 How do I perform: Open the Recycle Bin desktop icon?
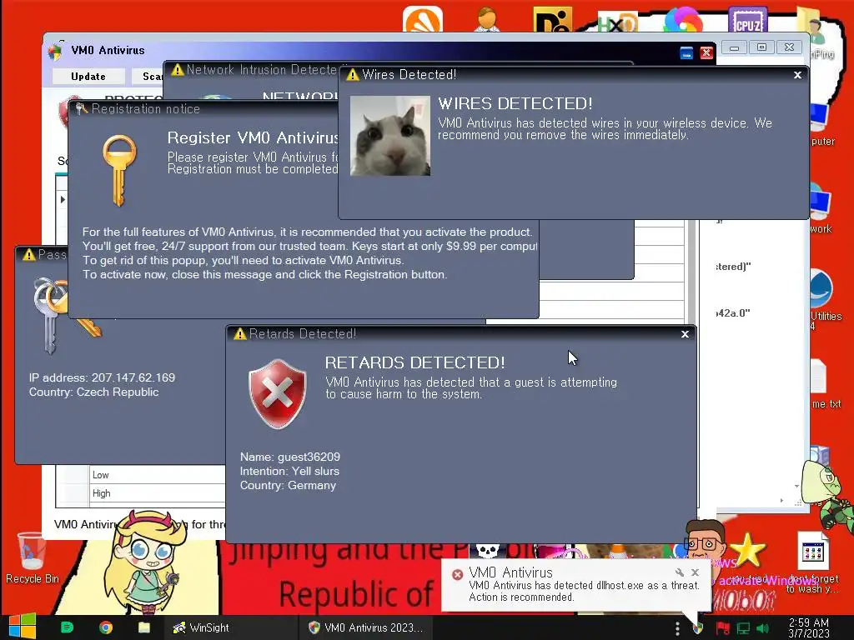(32, 557)
